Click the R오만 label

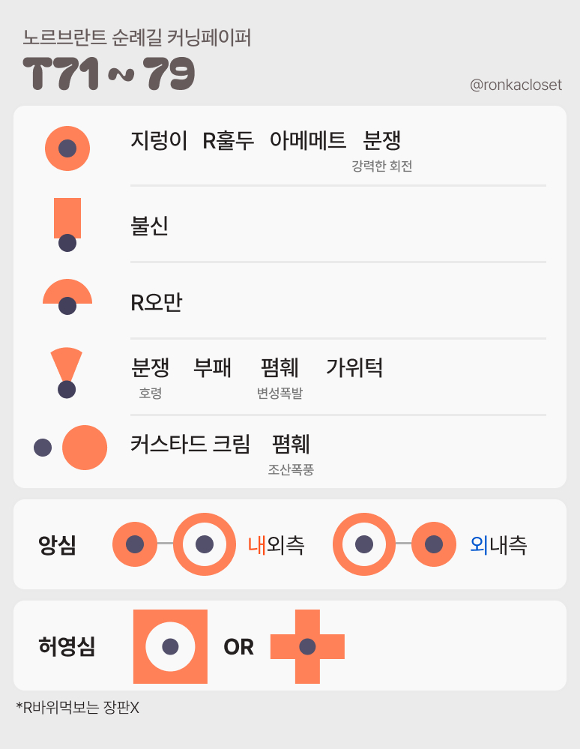[x=157, y=302]
